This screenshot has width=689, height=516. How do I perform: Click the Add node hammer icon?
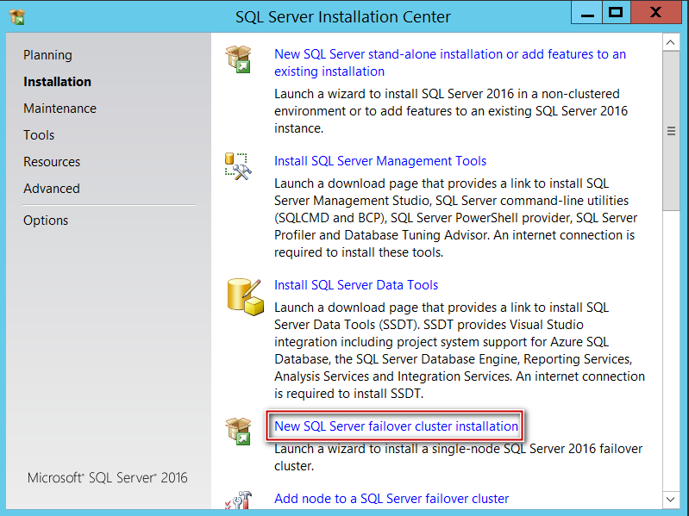tap(238, 502)
